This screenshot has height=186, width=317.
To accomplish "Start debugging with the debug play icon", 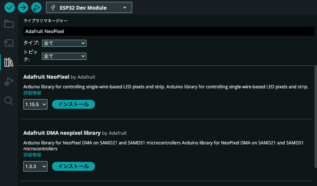I will [36, 7].
